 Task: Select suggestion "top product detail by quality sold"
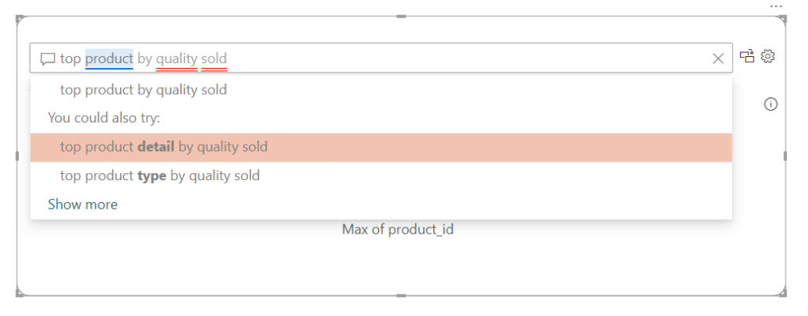click(x=164, y=147)
